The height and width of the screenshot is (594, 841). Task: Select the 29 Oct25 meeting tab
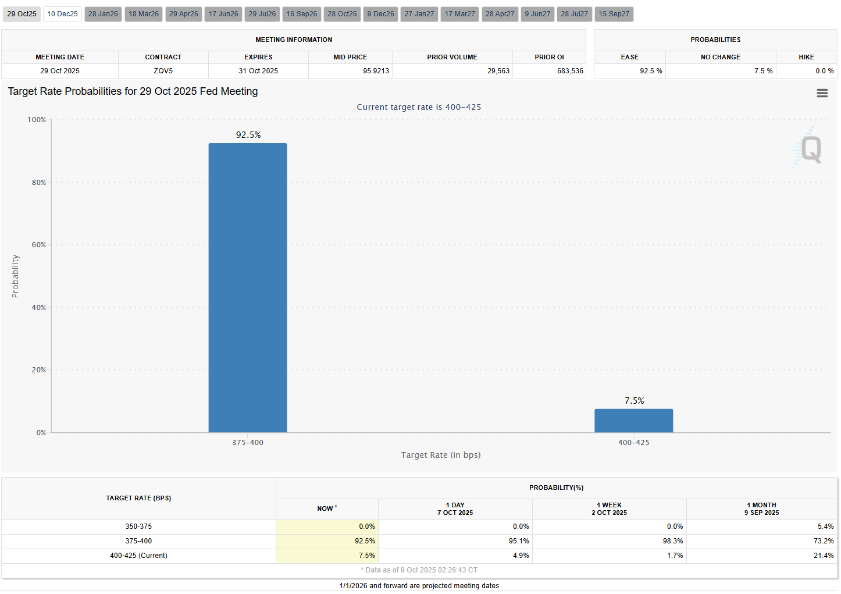(x=22, y=14)
